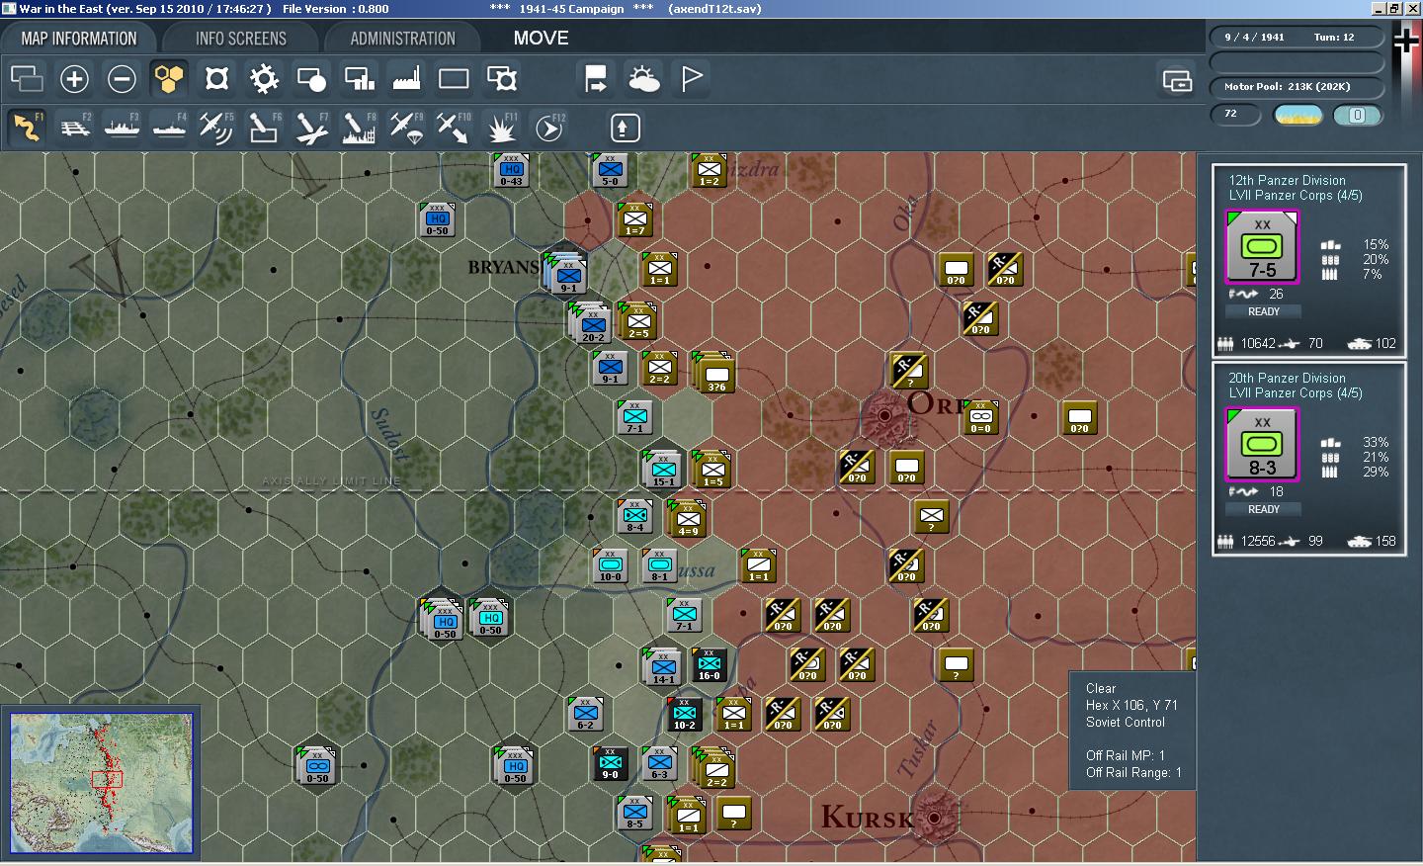
Task: Click the 20th Panzer Division name text
Action: click(1287, 378)
